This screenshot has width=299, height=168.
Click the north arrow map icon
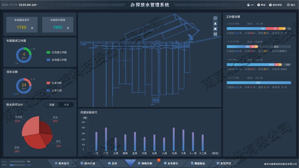[x=215, y=24]
